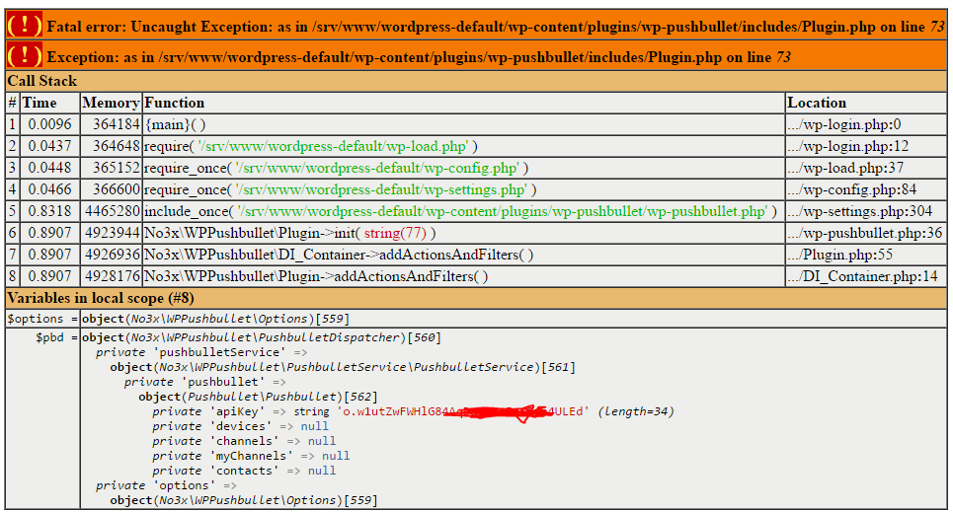Click the private 'devices' => null line
The image size is (953, 513).
[x=241, y=426]
